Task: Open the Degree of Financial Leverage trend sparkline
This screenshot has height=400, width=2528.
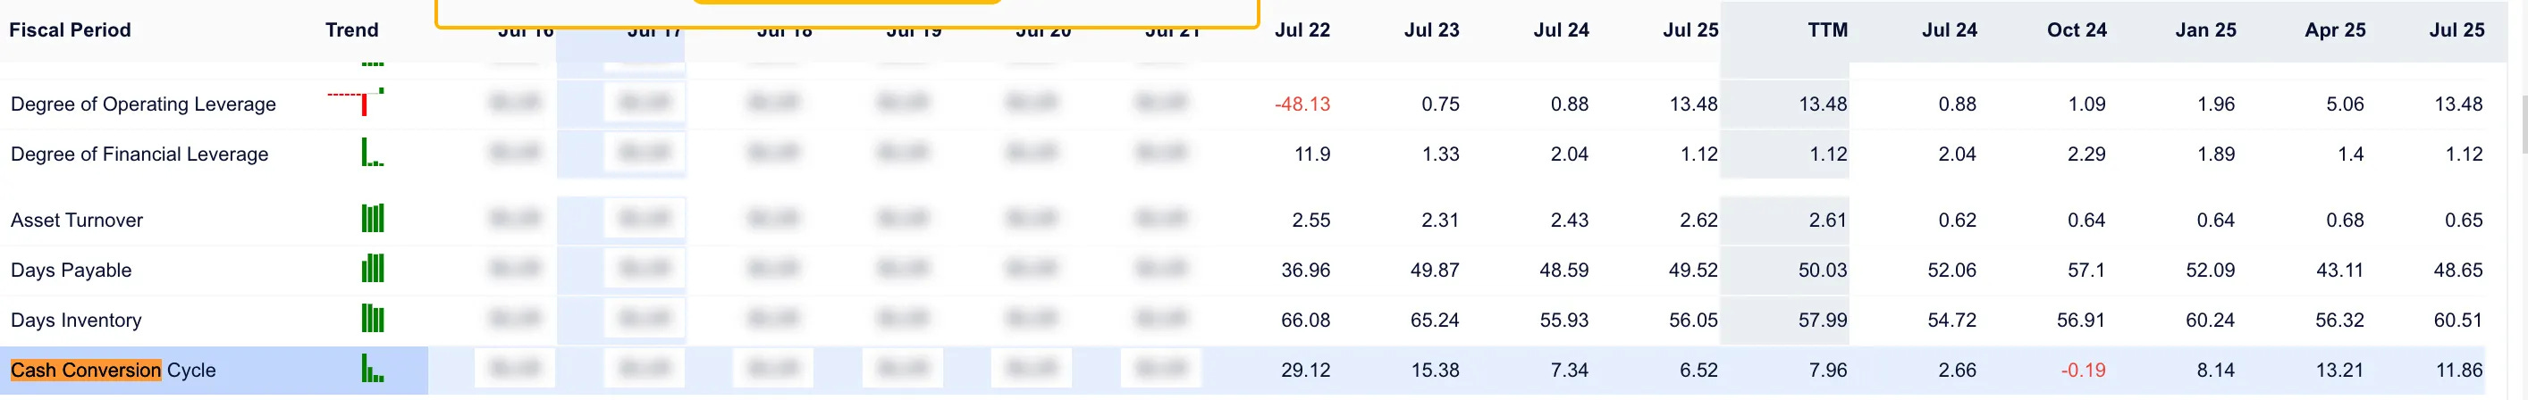Action: coord(373,152)
